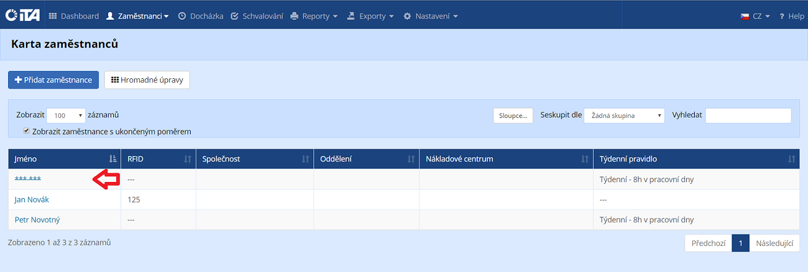
Task: Sort by RFID column arrows
Action: pyautogui.click(x=188, y=159)
